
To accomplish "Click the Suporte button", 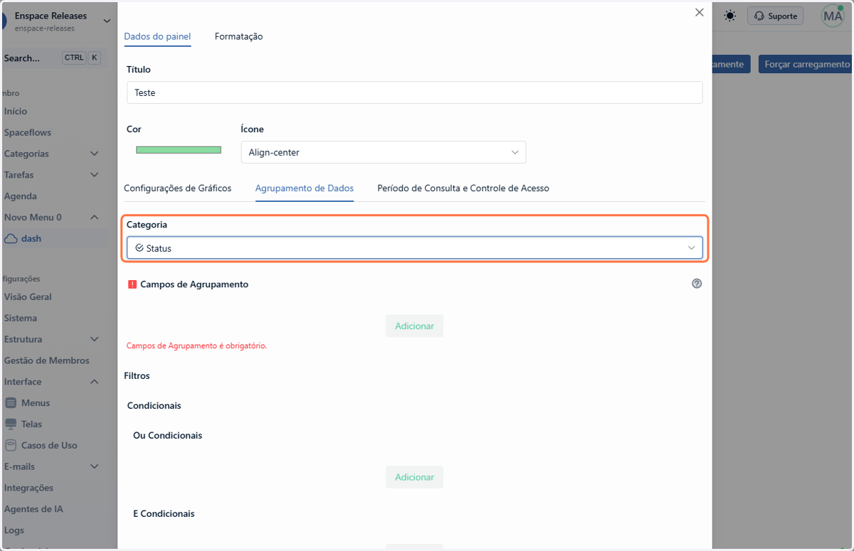I will 775,16.
